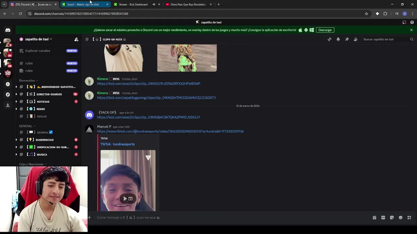
Task: Collapse the GENERAL category
Action: (27, 126)
